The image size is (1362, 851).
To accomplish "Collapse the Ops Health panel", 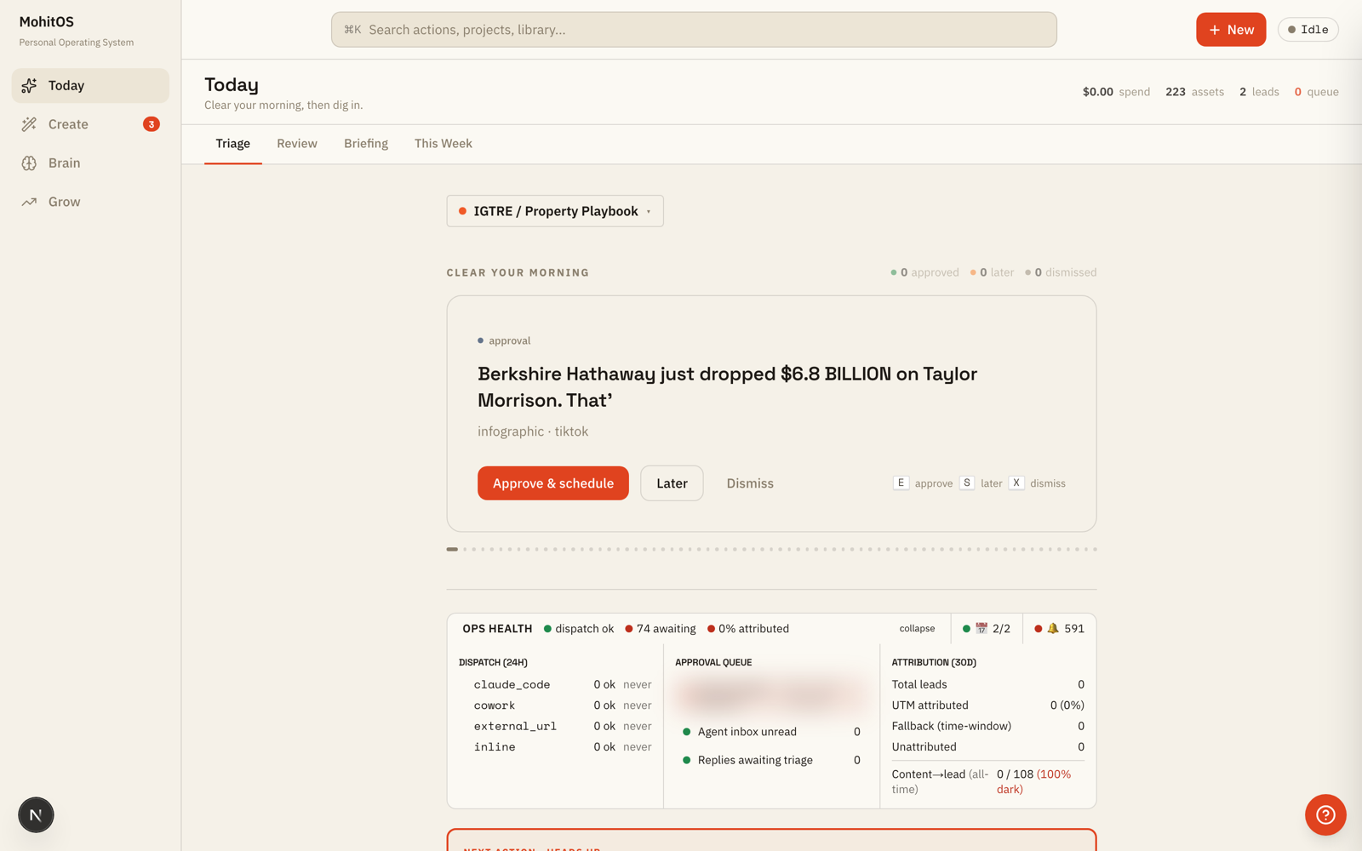I will [x=917, y=629].
